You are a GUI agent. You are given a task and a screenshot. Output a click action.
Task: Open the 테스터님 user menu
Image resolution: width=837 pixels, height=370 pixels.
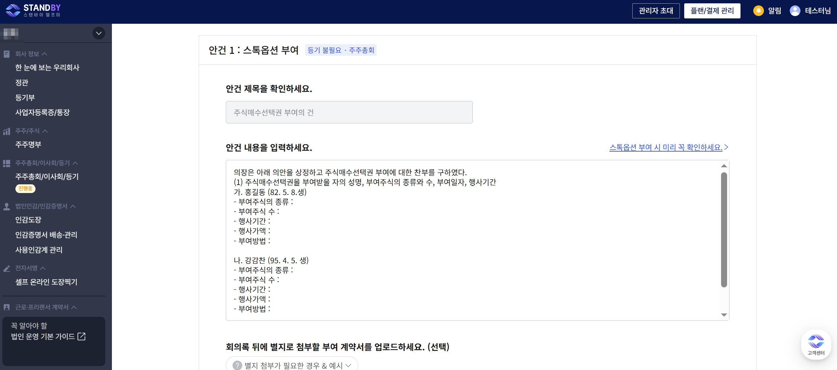pyautogui.click(x=818, y=11)
